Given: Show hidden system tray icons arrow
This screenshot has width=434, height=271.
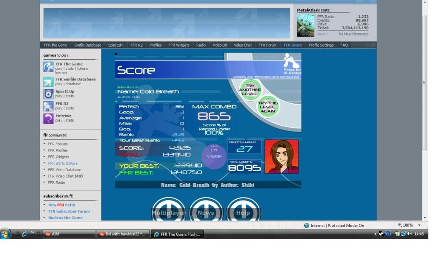Looking at the screenshot, I should 375,234.
